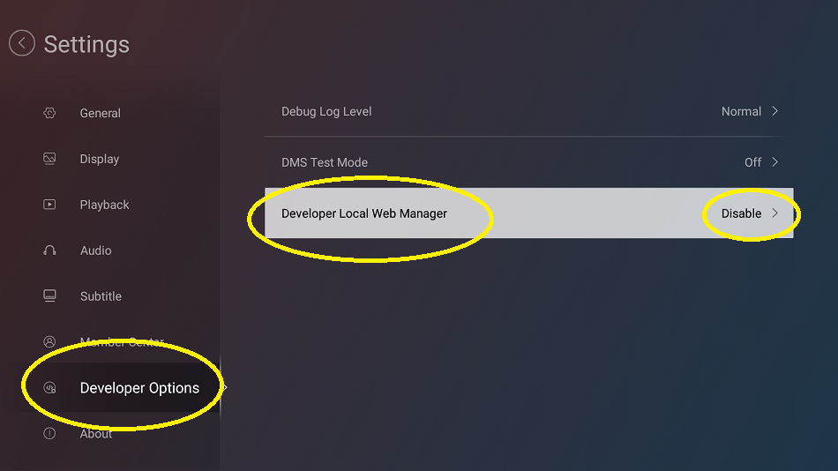The image size is (838, 471).
Task: Open the General settings section
Action: (101, 113)
